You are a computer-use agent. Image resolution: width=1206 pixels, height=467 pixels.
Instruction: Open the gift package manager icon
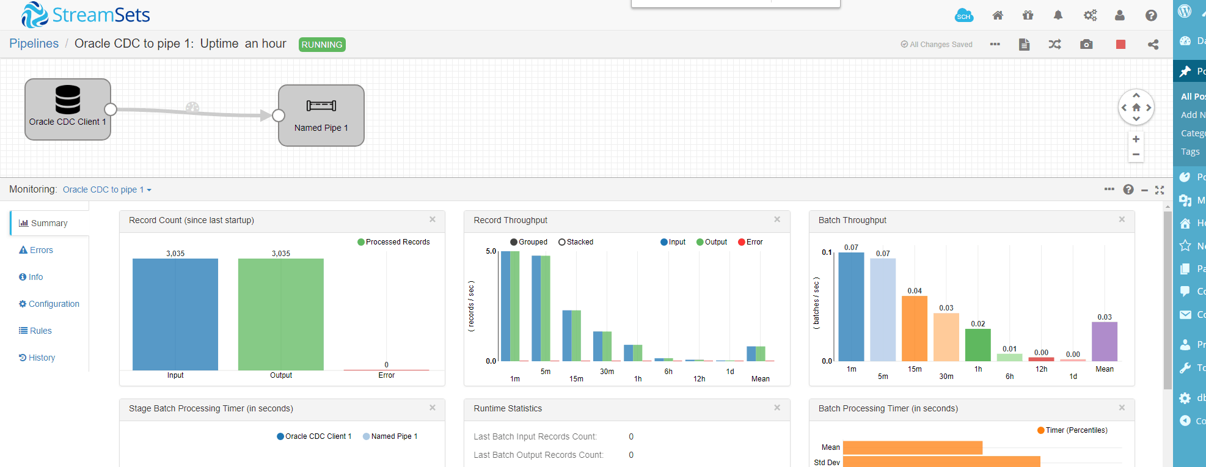click(1028, 15)
